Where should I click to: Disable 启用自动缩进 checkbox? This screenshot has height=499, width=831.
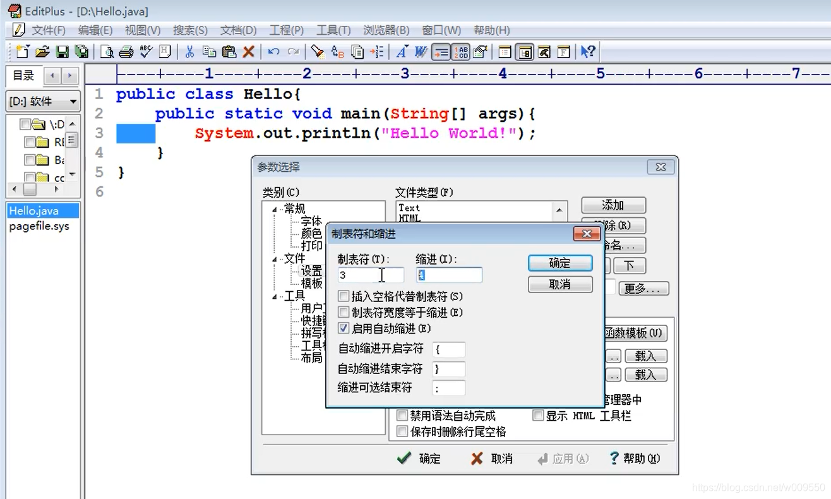click(x=342, y=328)
